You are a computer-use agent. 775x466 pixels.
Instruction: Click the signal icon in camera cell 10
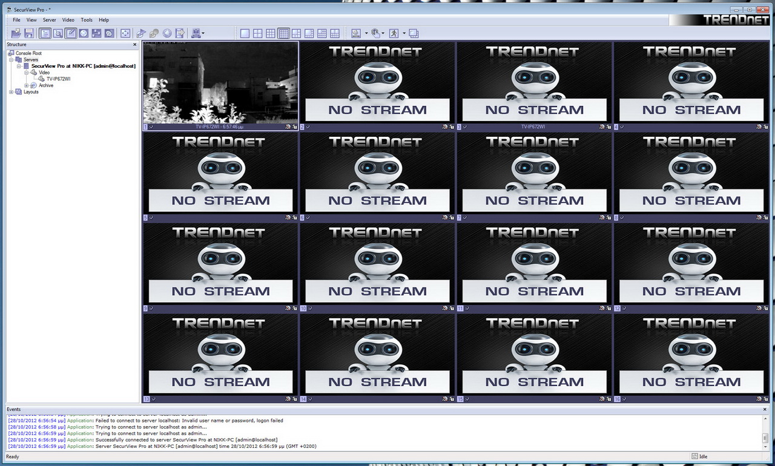tap(444, 309)
